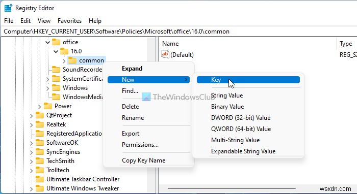Select the common key label
The height and width of the screenshot is (194, 357).
coord(91,60)
